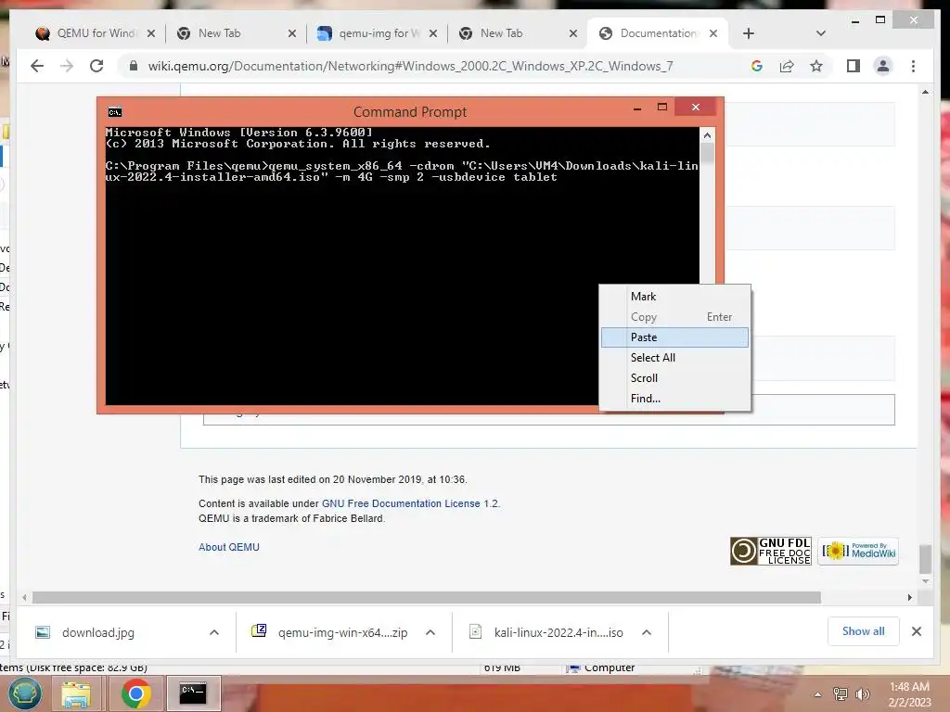Open Chrome from the taskbar
This screenshot has width=950, height=712.
(x=135, y=693)
